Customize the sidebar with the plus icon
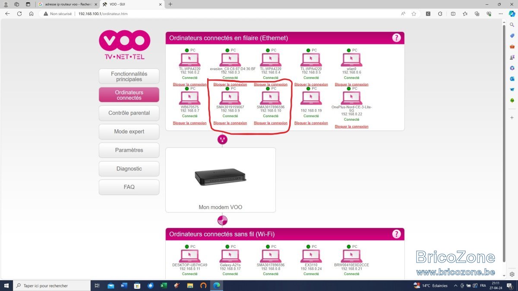The image size is (518, 291). point(512,117)
